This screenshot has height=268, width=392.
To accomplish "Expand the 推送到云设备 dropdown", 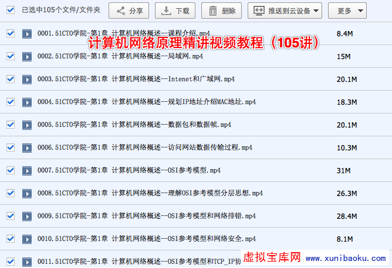I will (316, 11).
